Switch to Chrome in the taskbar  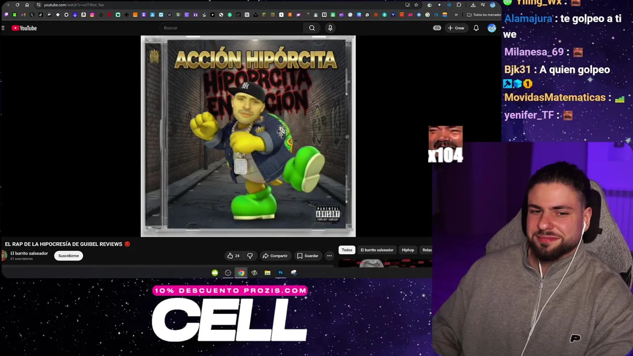point(241,272)
